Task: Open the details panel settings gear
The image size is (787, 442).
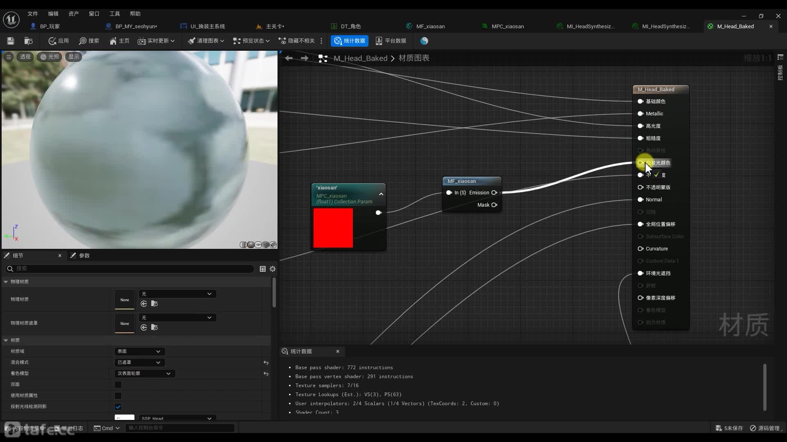Action: (273, 269)
